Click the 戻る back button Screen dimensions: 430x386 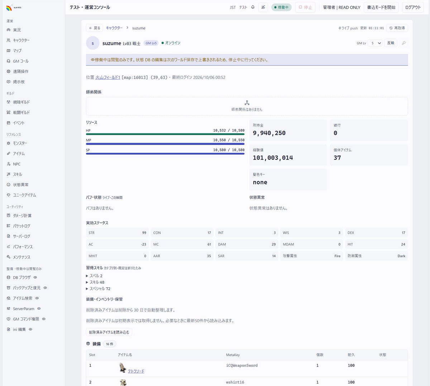(x=95, y=28)
